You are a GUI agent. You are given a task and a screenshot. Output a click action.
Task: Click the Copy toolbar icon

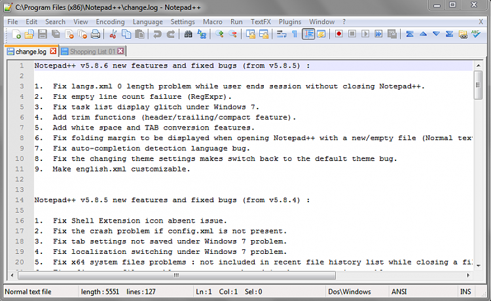tap(126, 34)
